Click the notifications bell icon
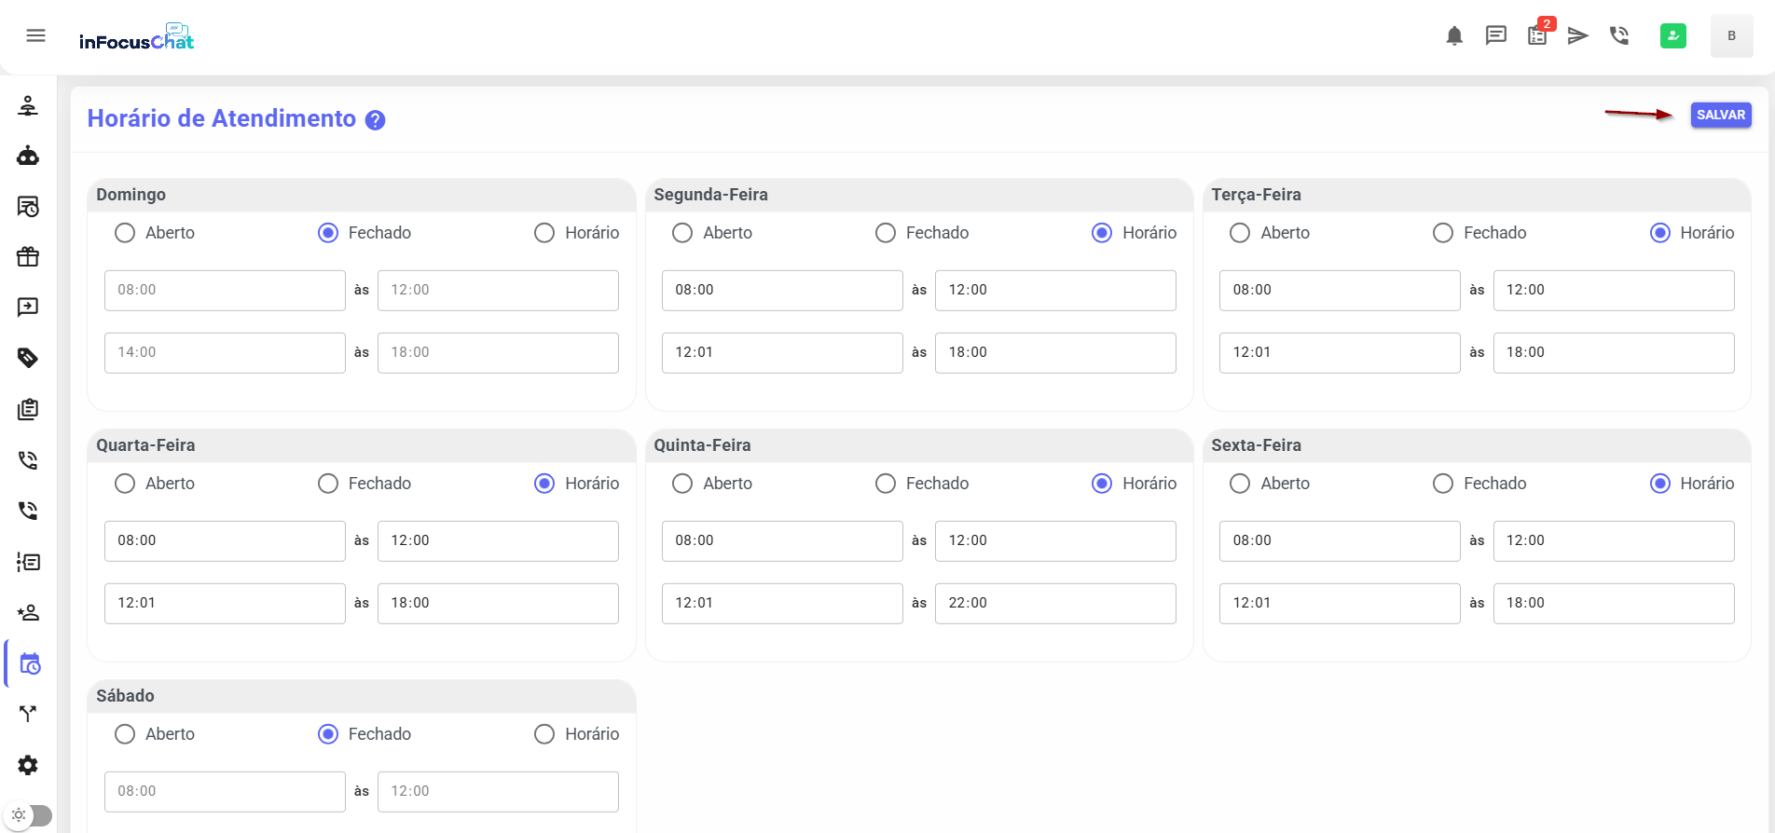Image resolution: width=1775 pixels, height=833 pixels. tap(1453, 36)
